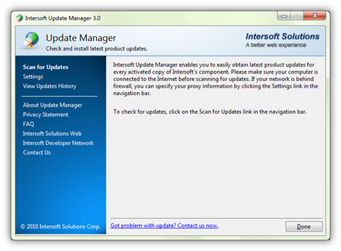
Task: Click Scan for Updates in navigation bar
Action: [46, 67]
